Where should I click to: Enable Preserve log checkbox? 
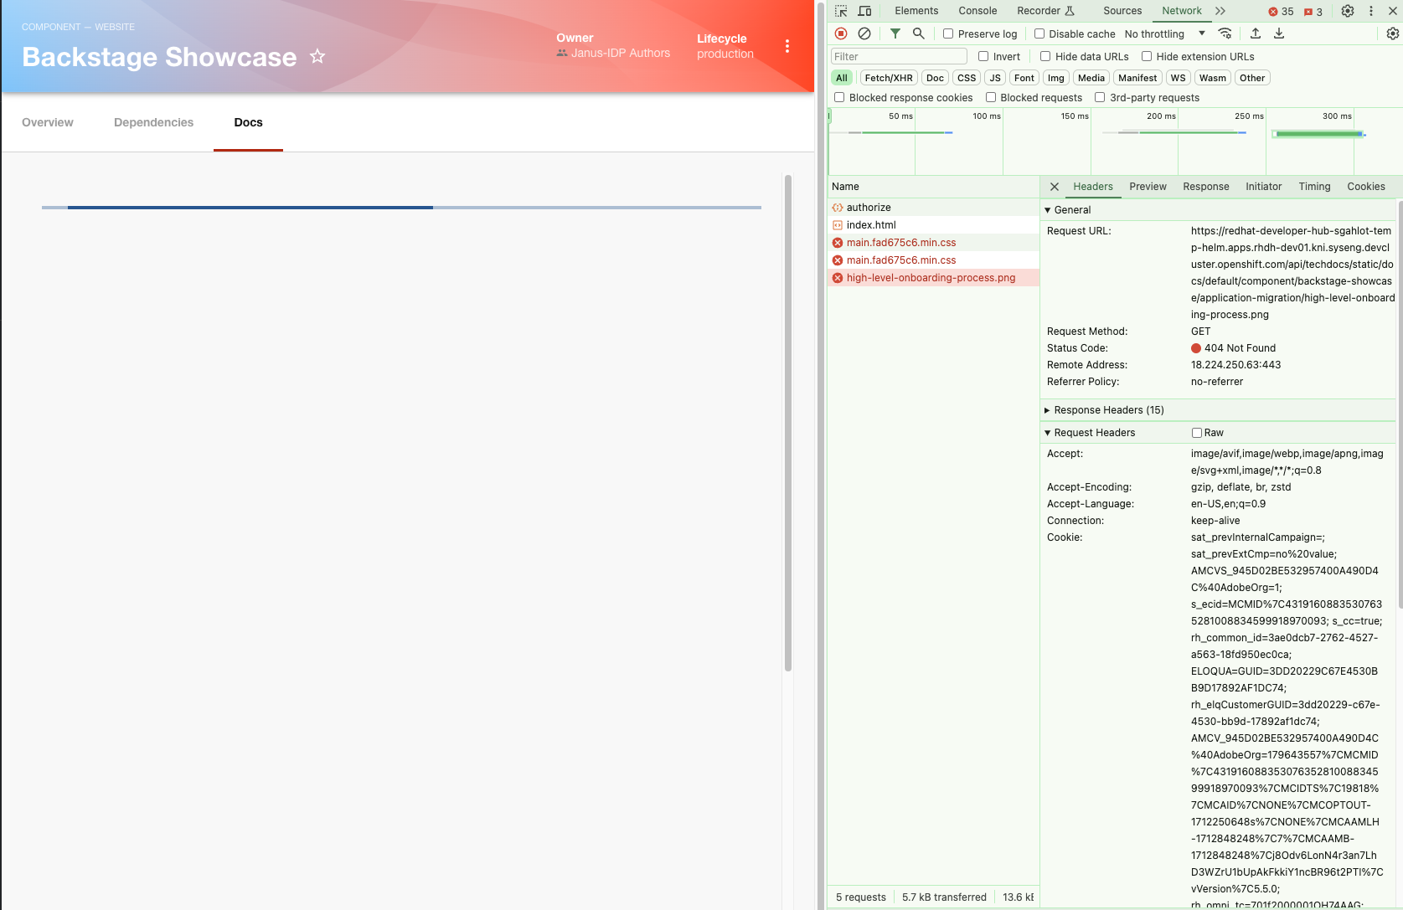(948, 34)
